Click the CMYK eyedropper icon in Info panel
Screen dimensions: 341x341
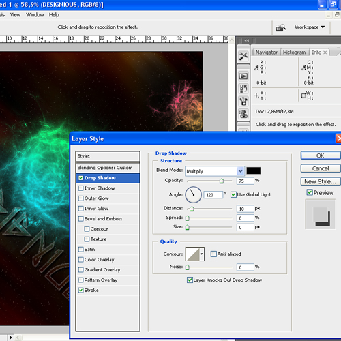point(303,68)
